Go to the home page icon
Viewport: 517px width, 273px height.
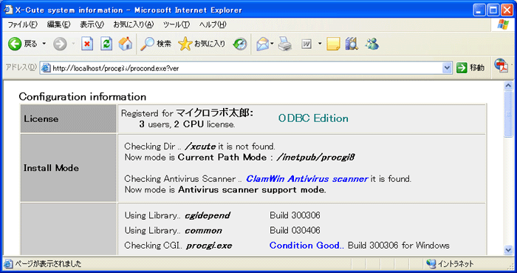[x=126, y=44]
